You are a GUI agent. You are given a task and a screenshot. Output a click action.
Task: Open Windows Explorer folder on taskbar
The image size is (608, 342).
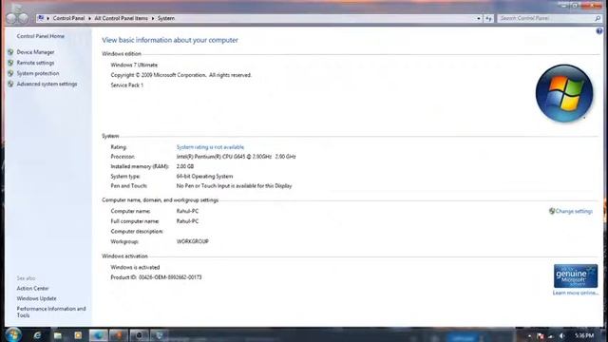pyautogui.click(x=58, y=335)
